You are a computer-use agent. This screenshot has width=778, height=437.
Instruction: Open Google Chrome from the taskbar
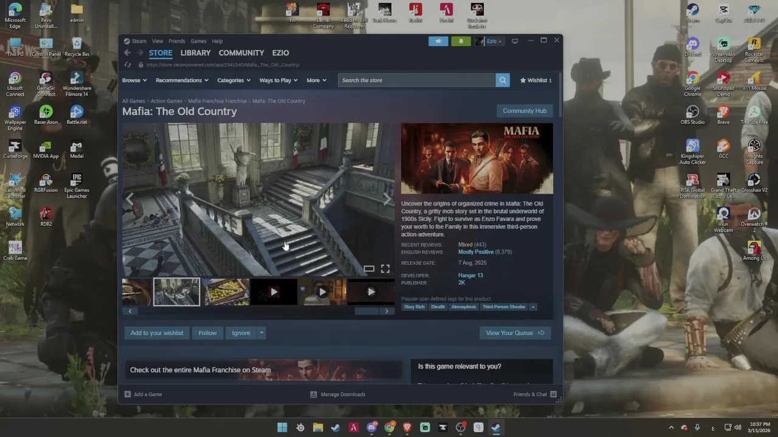(389, 427)
